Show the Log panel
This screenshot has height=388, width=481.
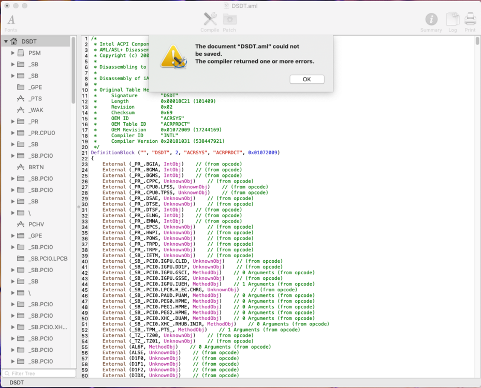coord(453,20)
